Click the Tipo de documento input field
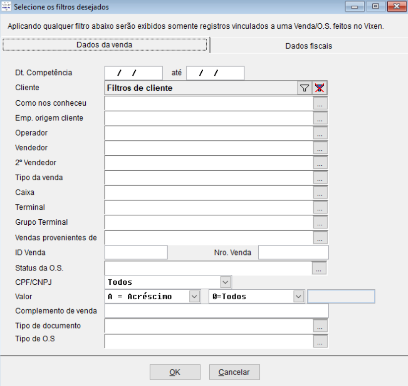The height and width of the screenshot is (386, 408). tap(209, 325)
